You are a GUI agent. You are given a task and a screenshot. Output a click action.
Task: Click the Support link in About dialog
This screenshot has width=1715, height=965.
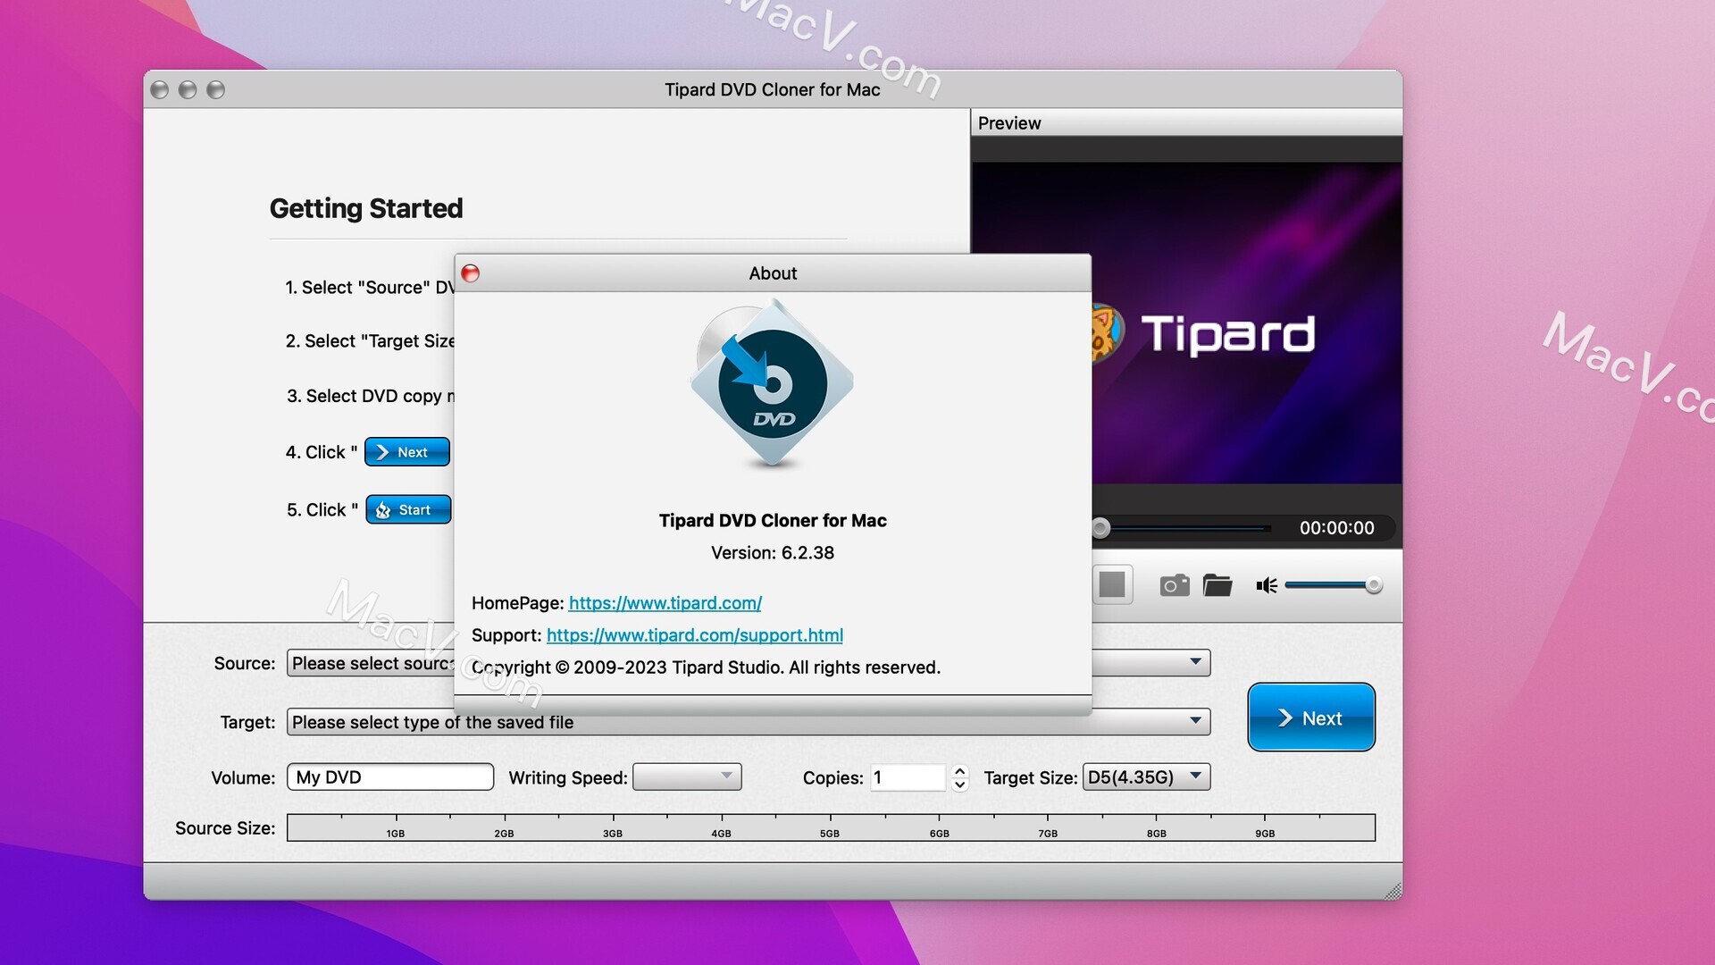click(x=695, y=634)
